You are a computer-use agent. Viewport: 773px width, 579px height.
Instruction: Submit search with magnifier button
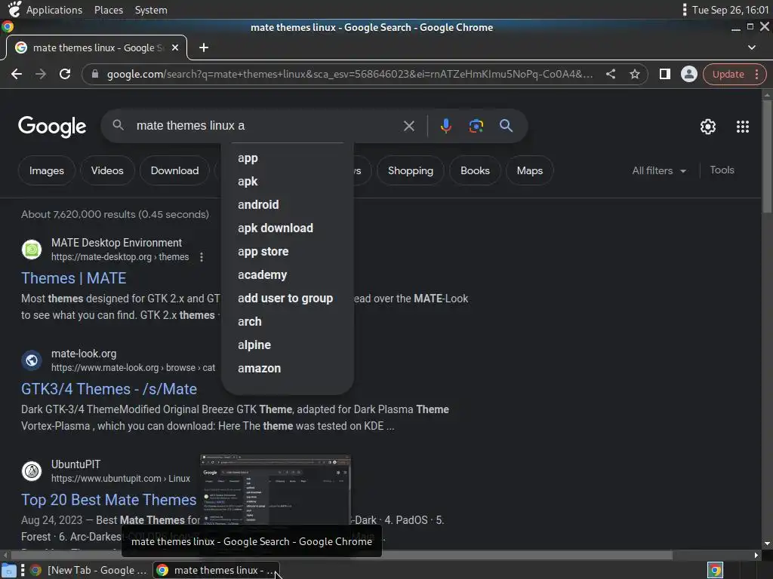[x=506, y=126]
